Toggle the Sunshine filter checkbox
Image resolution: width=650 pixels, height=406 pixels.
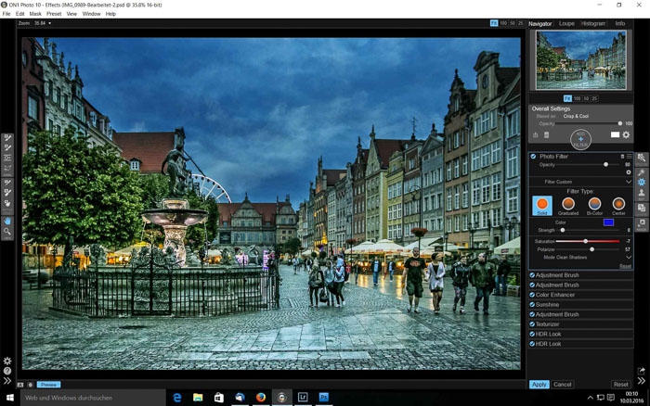[x=533, y=304]
